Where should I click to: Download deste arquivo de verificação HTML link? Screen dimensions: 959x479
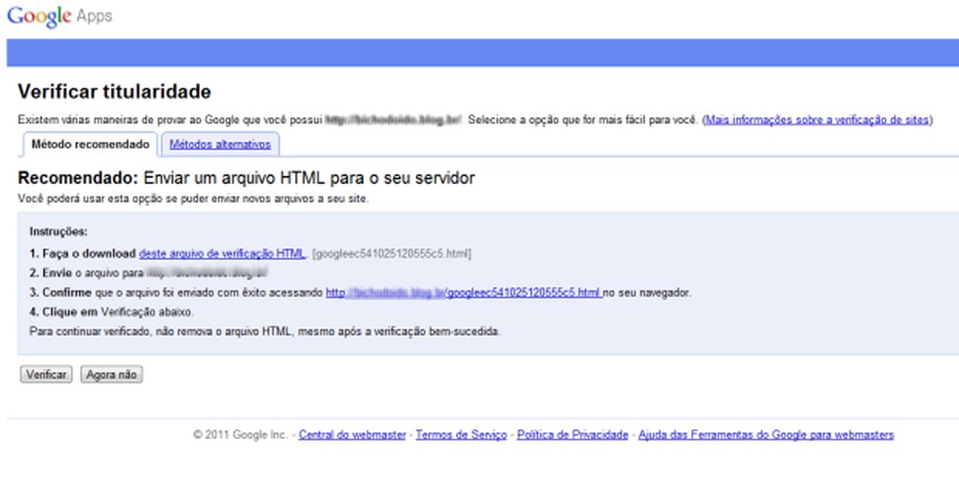[x=222, y=253]
